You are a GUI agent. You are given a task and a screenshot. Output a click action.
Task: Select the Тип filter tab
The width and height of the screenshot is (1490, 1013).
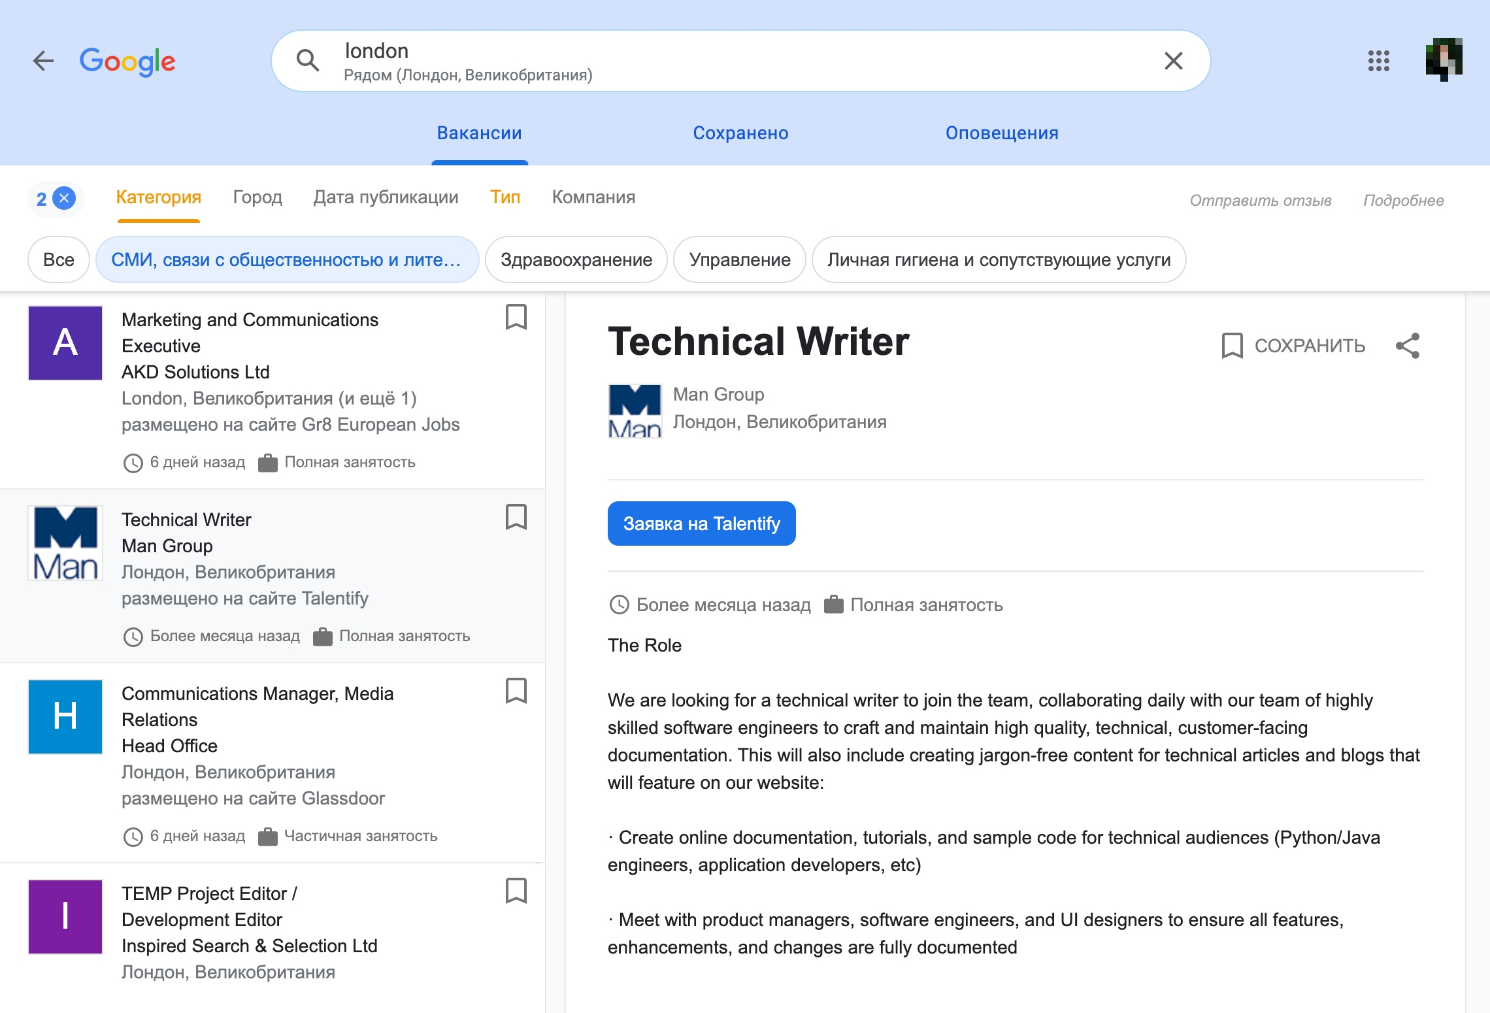pyautogui.click(x=505, y=197)
